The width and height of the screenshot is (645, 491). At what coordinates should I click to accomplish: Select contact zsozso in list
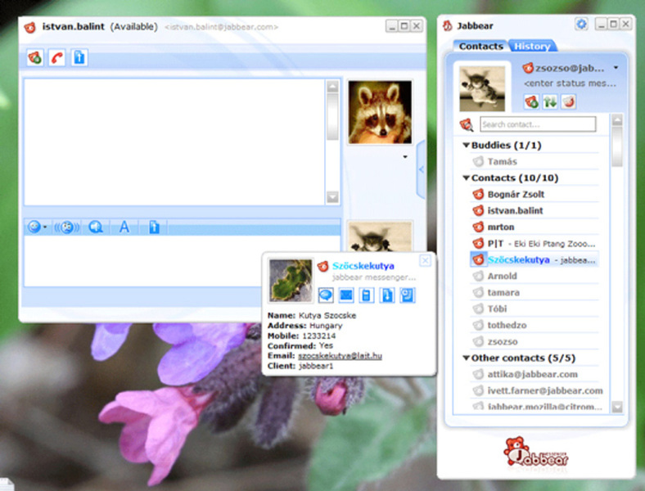(534, 342)
